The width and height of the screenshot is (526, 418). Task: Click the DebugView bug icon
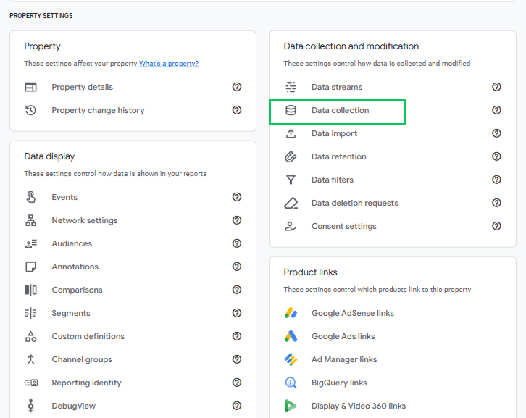[31, 406]
